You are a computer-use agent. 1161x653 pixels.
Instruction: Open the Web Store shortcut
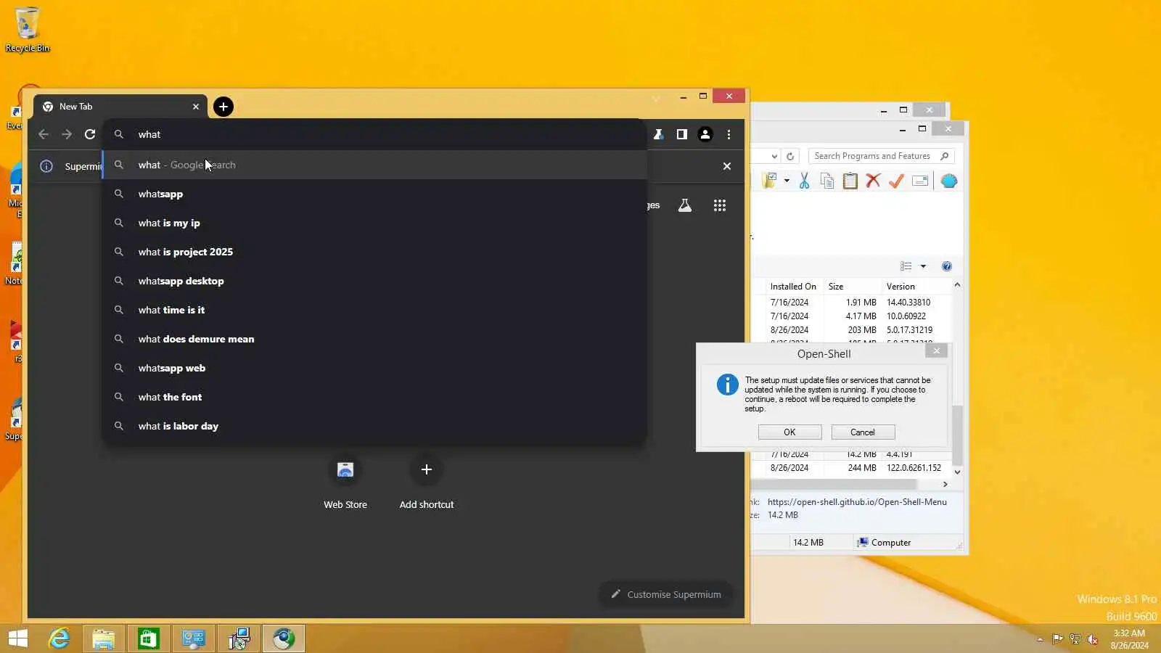pyautogui.click(x=345, y=482)
